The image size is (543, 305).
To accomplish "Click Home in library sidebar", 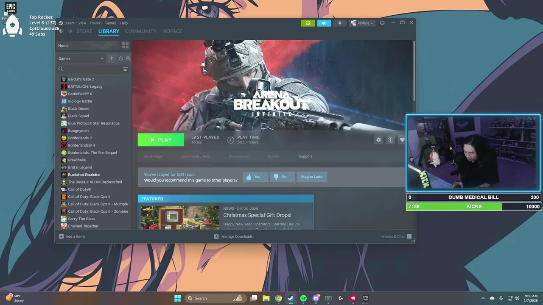I will point(87,45).
